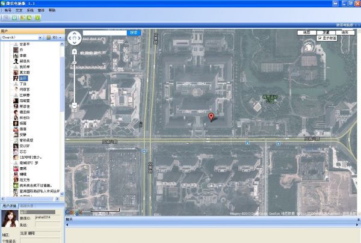Open the 帮助 menu
The width and height of the screenshot is (361, 243).
point(52,10)
